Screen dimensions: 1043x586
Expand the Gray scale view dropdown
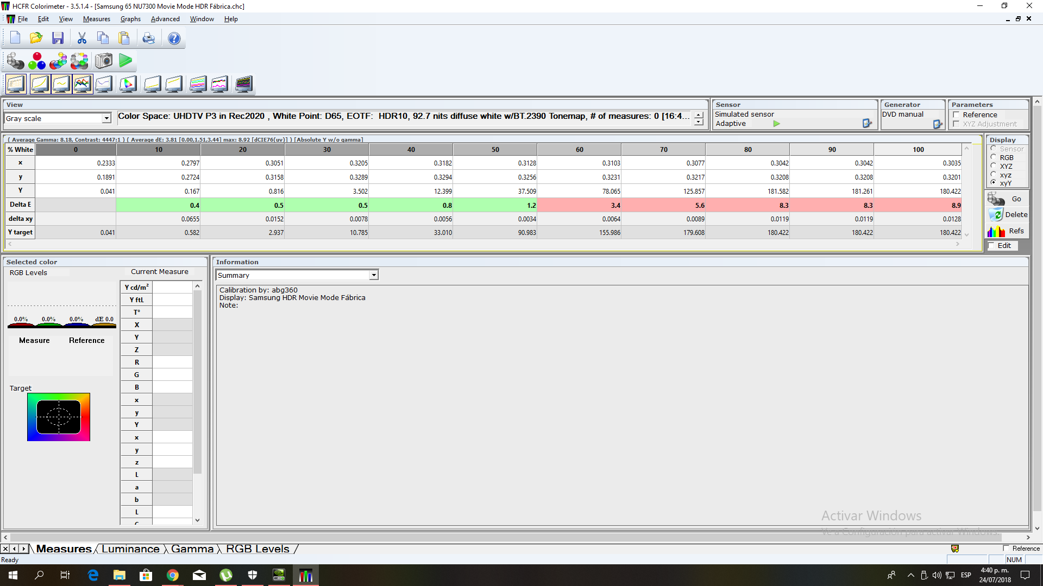pyautogui.click(x=106, y=118)
